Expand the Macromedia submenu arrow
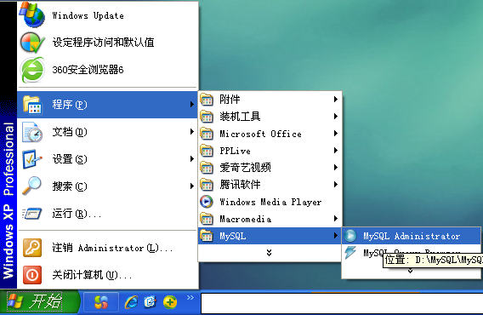 pos(335,219)
